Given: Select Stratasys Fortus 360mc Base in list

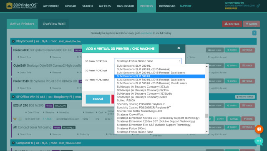Looking at the screenshot, I should pos(159,132).
